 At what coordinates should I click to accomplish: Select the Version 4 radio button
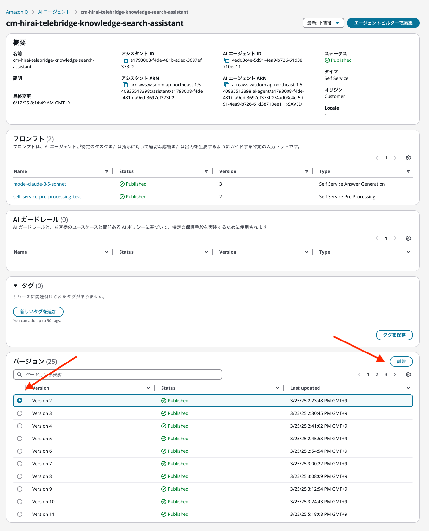tap(20, 426)
